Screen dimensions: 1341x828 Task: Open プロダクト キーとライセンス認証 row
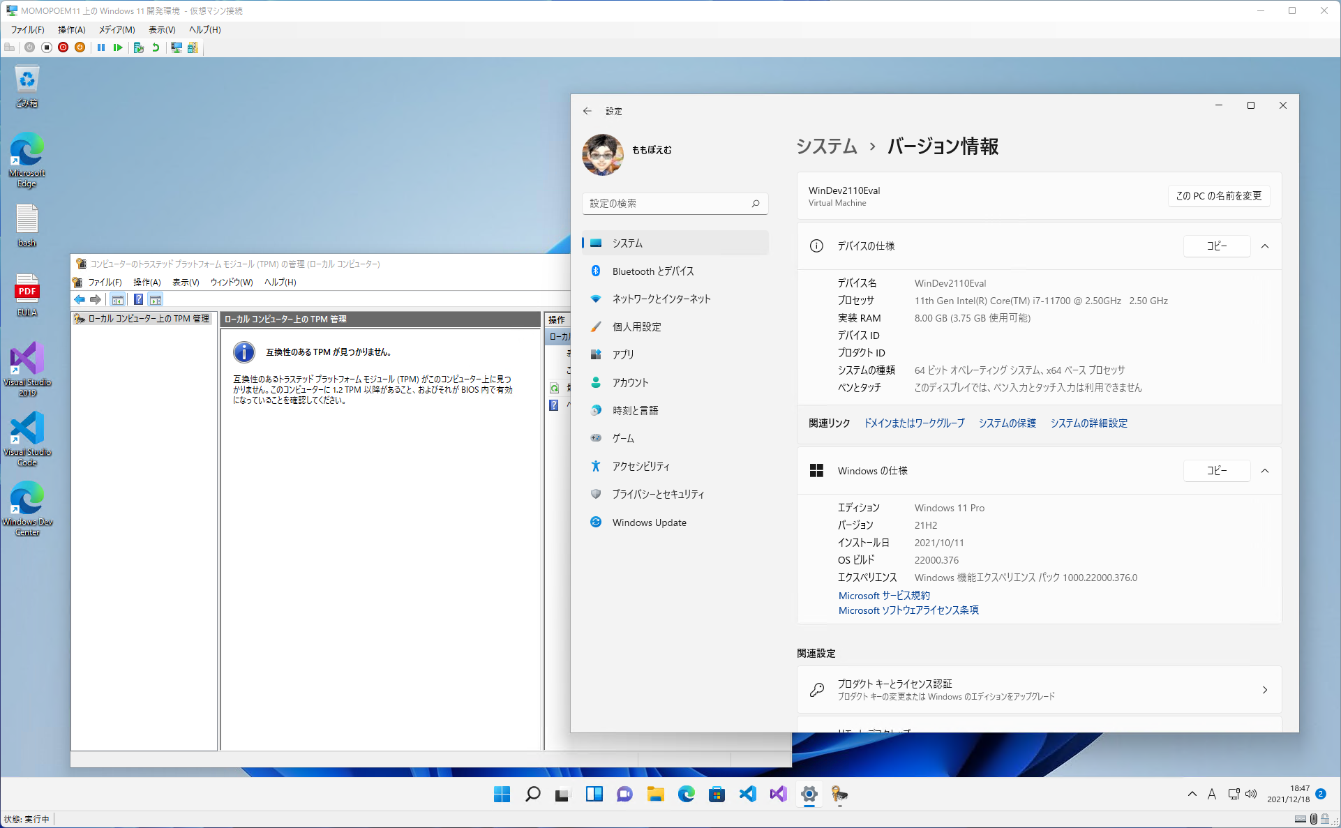(x=1039, y=689)
